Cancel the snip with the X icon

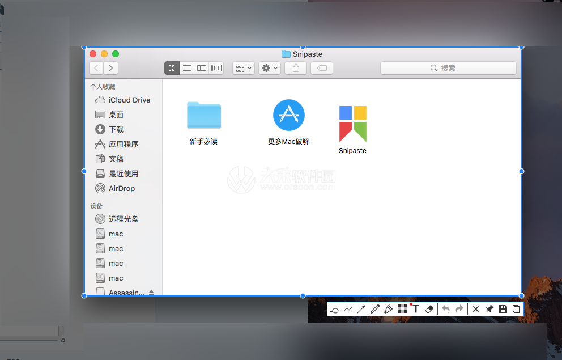(476, 309)
